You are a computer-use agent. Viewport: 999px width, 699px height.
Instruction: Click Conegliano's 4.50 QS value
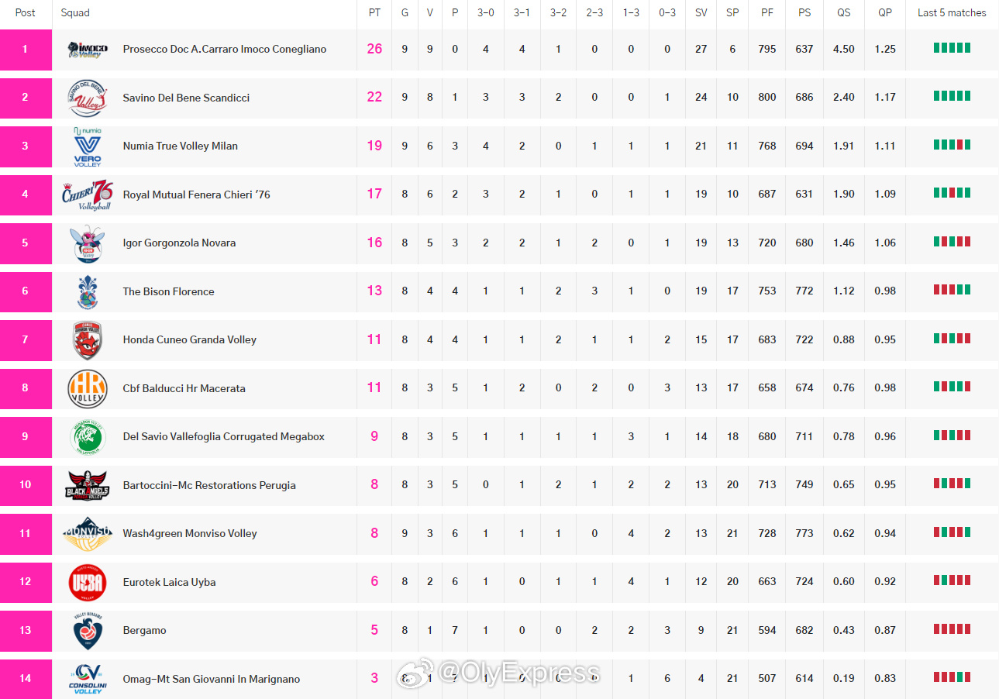[x=843, y=49]
